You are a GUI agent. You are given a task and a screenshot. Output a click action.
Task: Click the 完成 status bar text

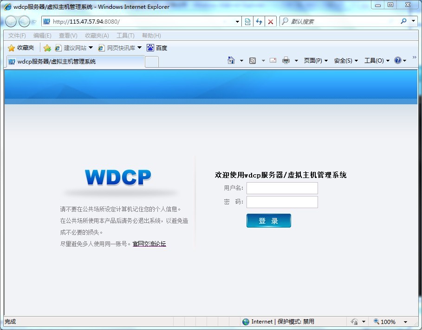tap(10, 322)
